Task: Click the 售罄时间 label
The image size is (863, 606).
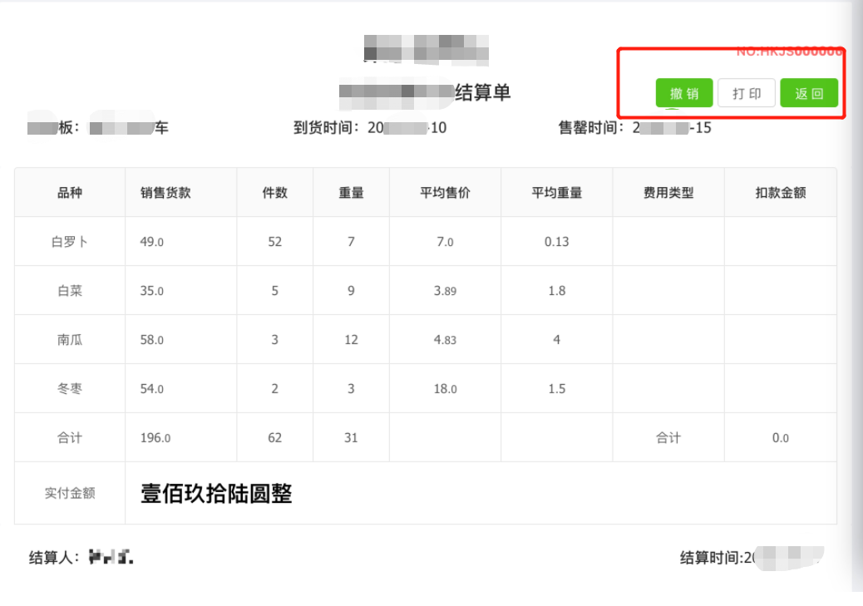Action: tap(591, 128)
